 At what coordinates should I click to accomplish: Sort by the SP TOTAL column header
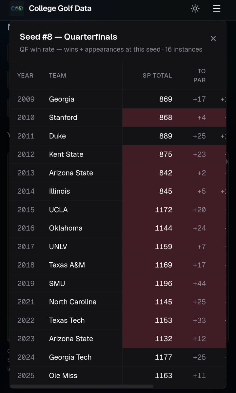point(157,76)
